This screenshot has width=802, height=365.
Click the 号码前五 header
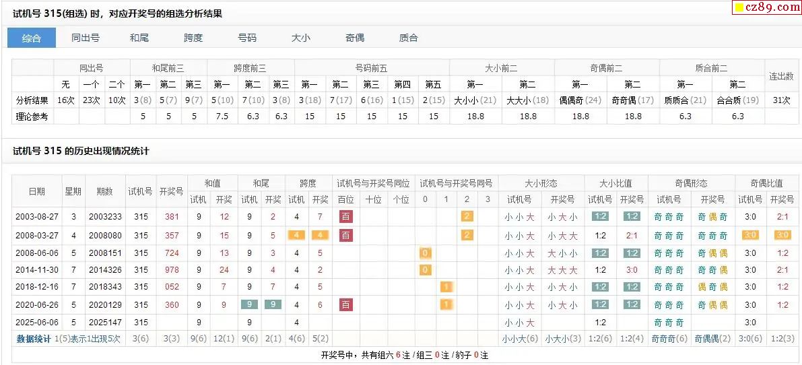[372, 68]
